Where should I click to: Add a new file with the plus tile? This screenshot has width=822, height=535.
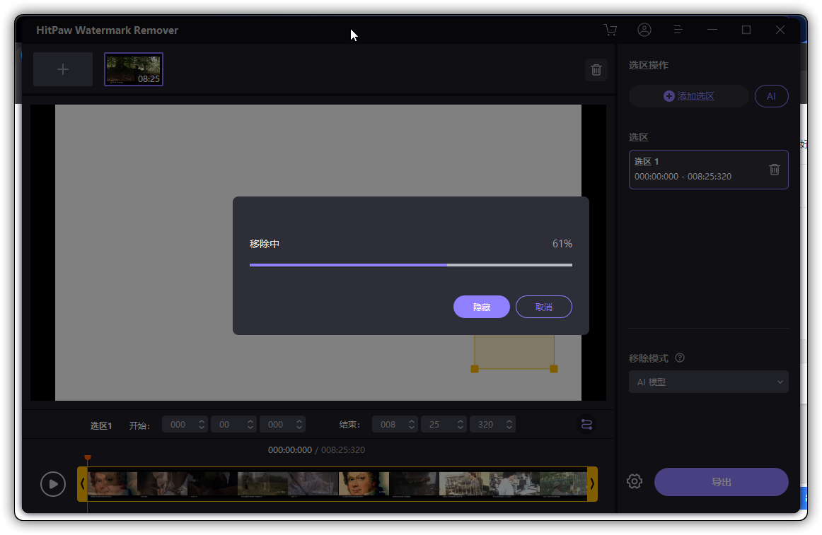tap(63, 69)
